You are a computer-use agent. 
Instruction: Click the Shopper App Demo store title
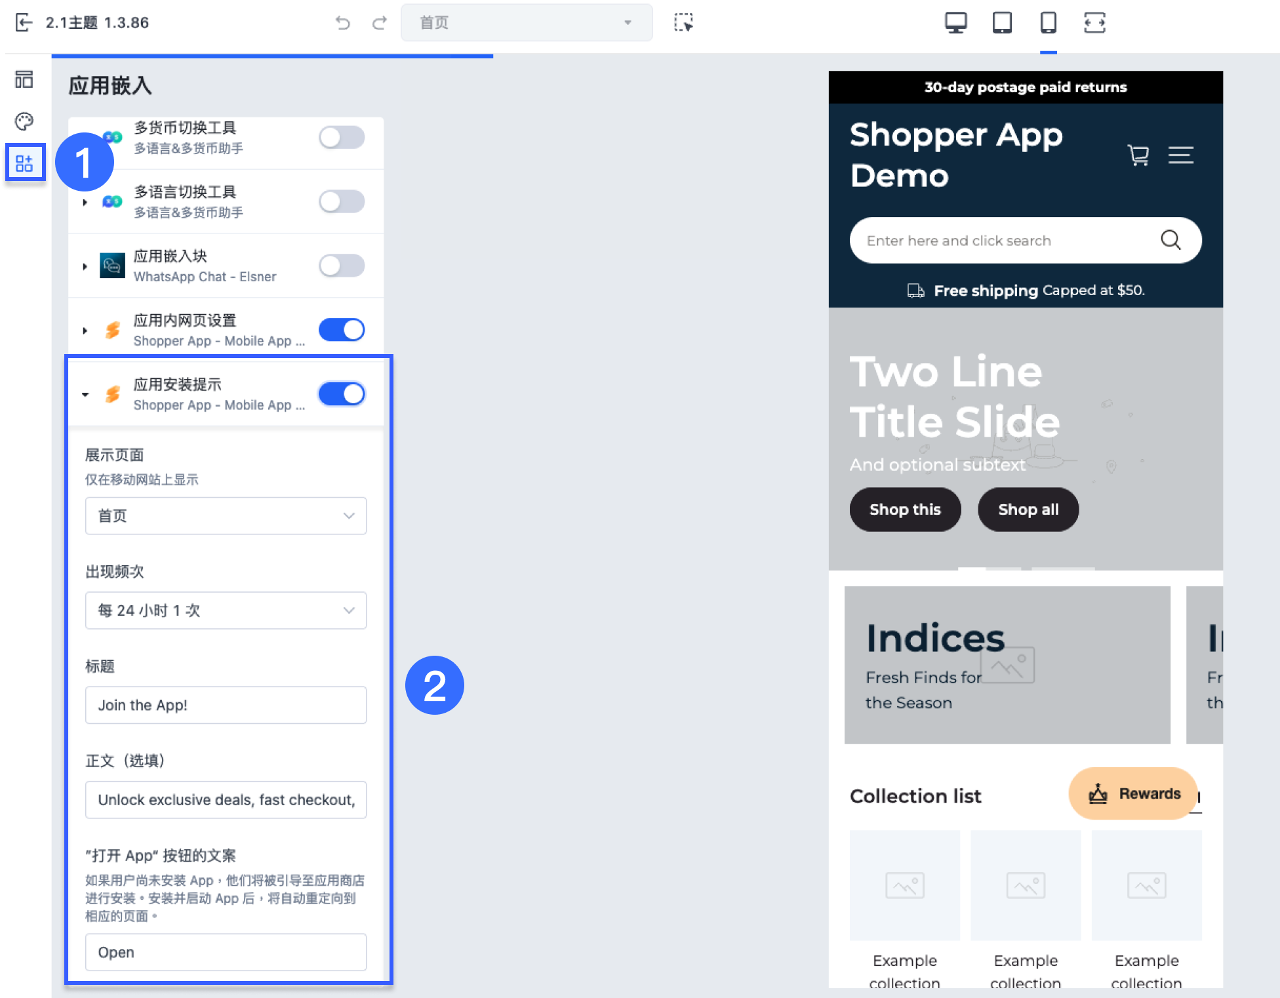pyautogui.click(x=956, y=155)
